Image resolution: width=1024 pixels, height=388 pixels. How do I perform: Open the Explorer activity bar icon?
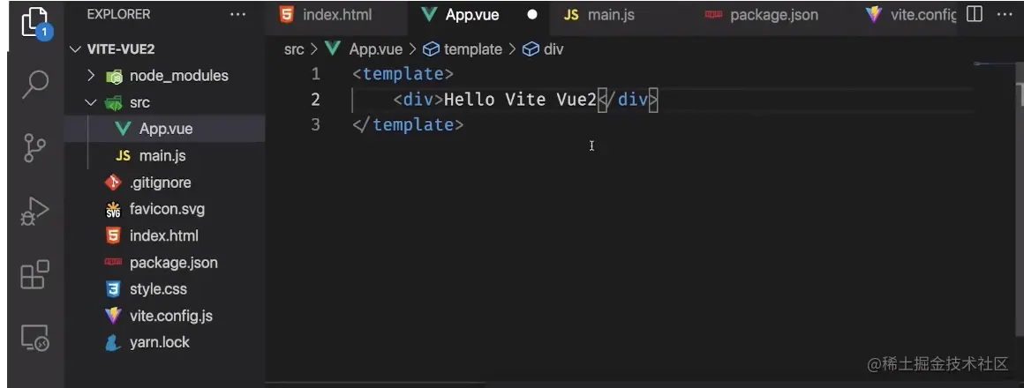[33, 23]
